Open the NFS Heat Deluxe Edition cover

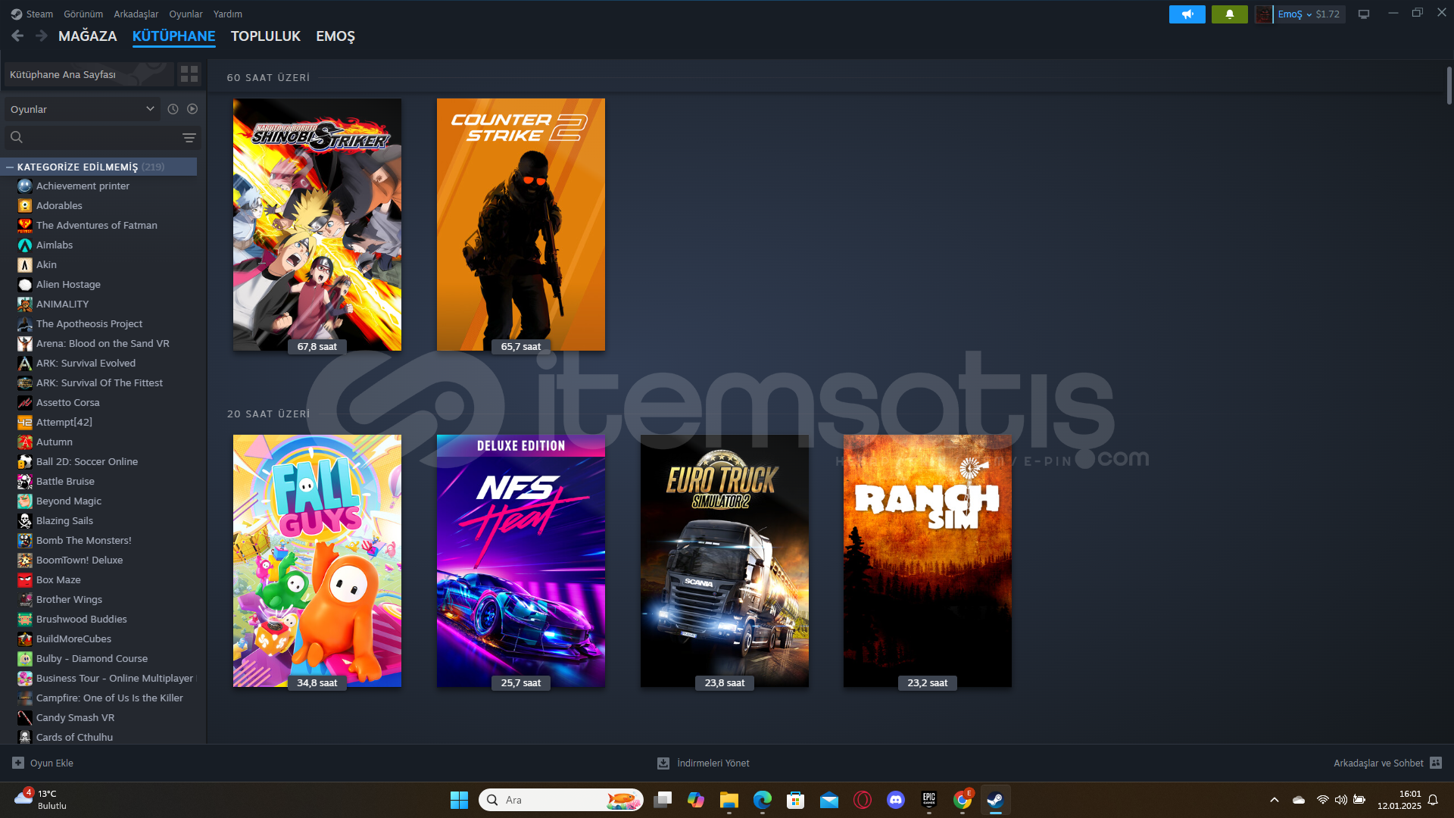tap(521, 560)
